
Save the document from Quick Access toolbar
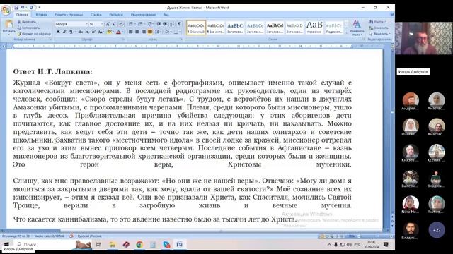16,8
